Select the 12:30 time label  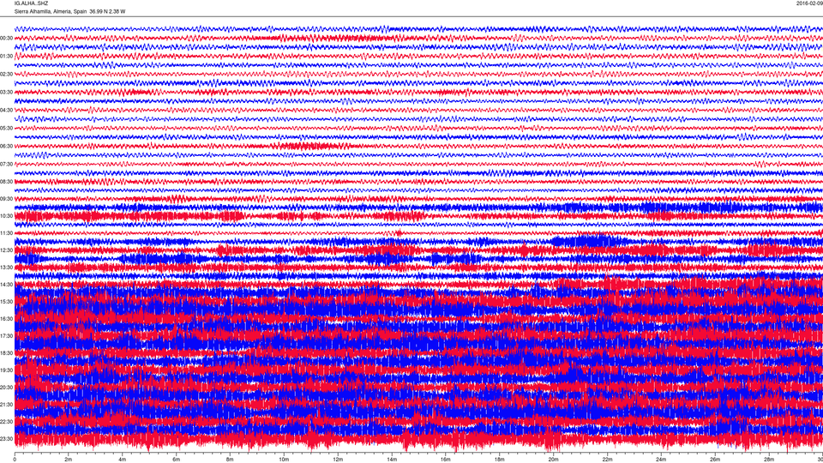click(x=6, y=250)
